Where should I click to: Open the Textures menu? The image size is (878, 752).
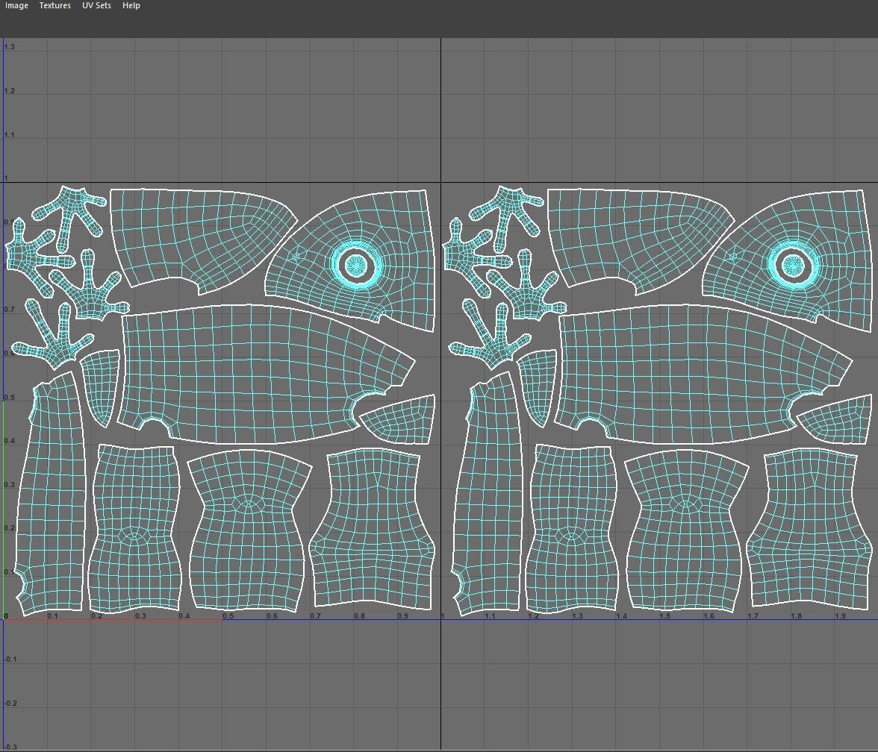[x=55, y=6]
